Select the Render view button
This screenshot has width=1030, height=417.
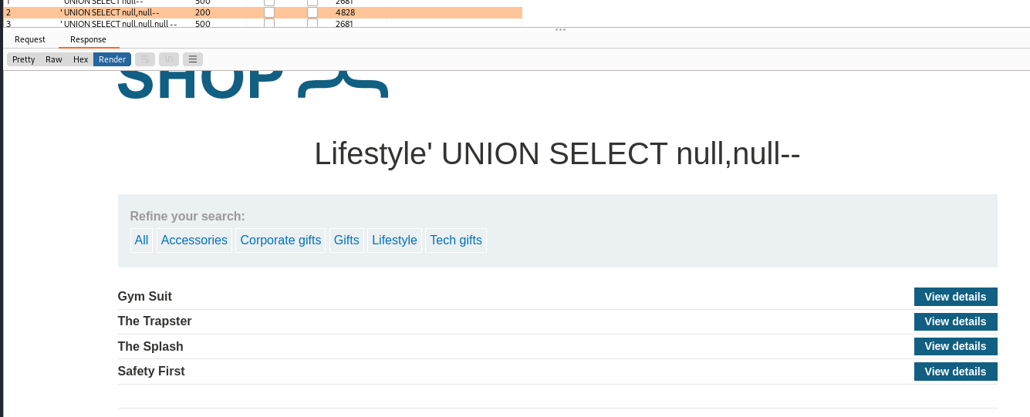coord(112,59)
